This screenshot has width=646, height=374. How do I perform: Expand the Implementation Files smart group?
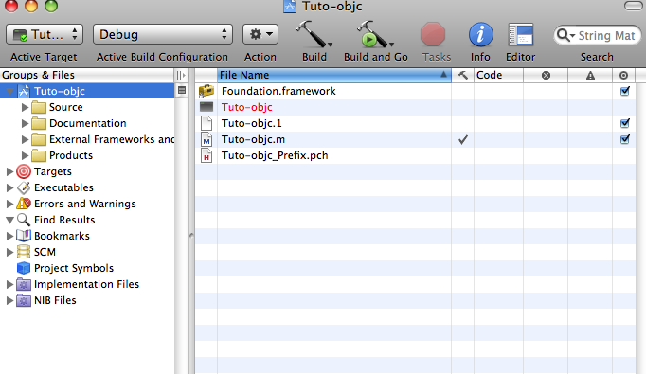point(9,284)
